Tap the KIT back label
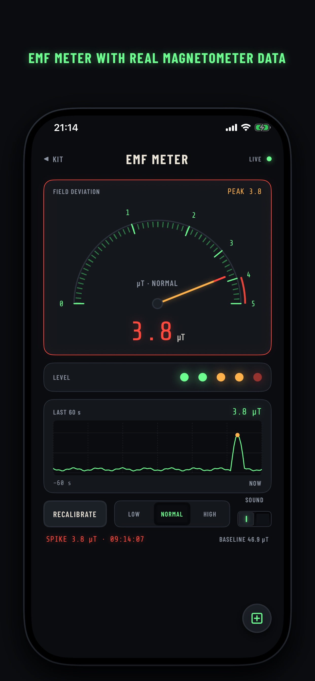The height and width of the screenshot is (681, 315). click(58, 159)
